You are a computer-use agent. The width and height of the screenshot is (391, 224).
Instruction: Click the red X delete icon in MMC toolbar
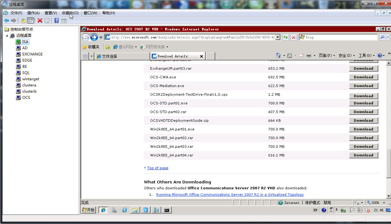pyautogui.click(x=40, y=21)
